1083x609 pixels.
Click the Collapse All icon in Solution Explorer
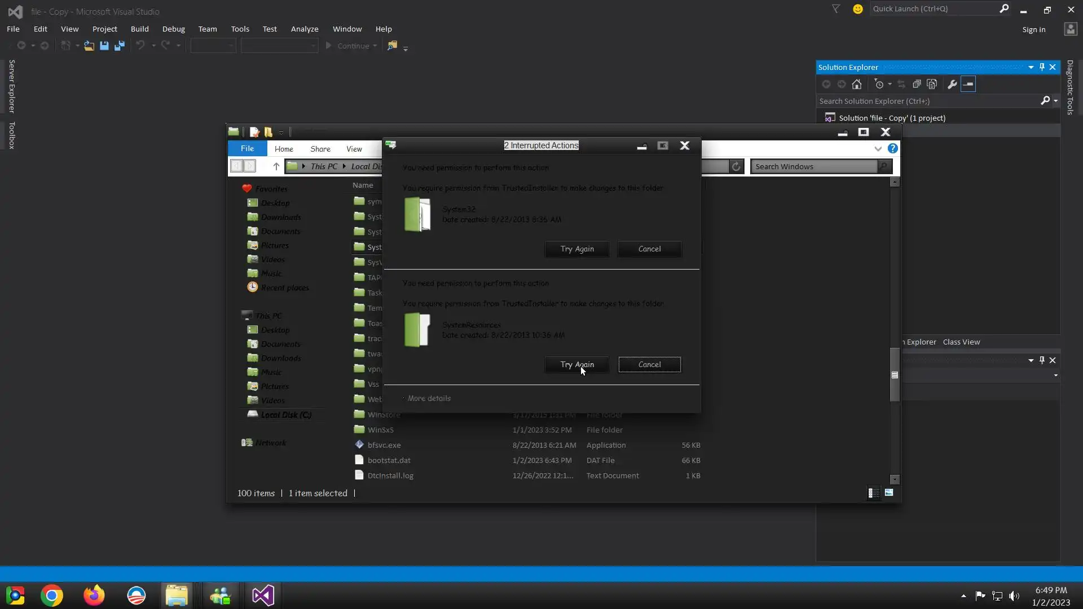(917, 84)
